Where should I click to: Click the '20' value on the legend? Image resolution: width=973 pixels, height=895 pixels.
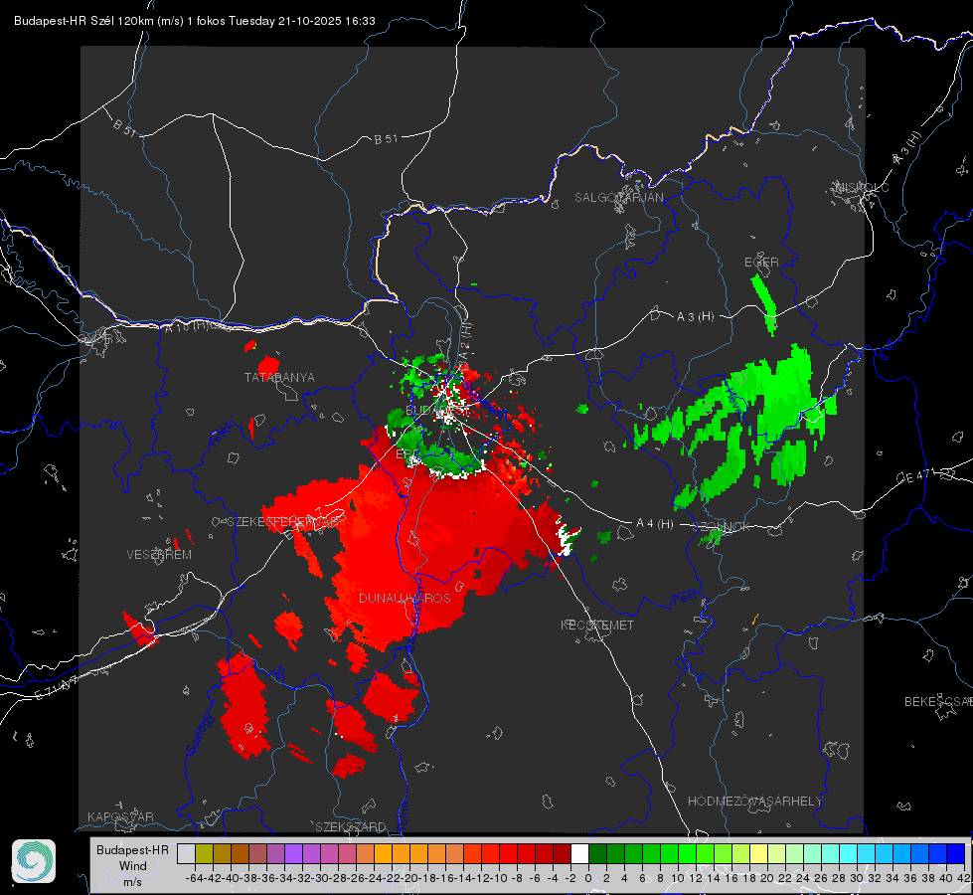767,878
